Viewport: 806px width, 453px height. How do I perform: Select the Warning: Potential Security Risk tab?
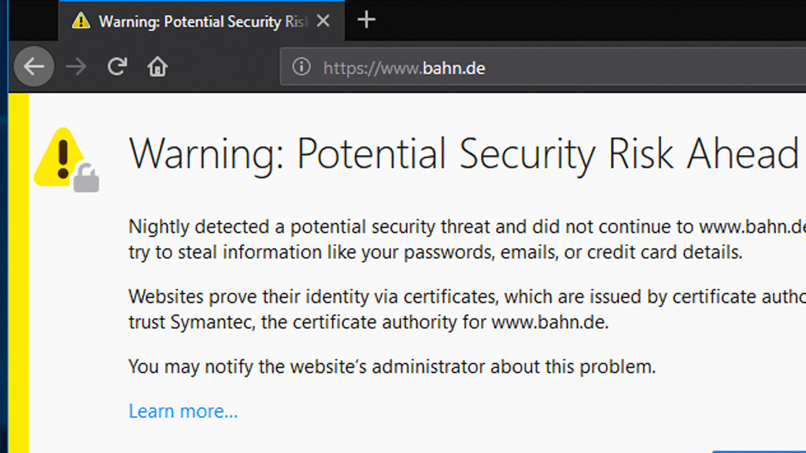tap(201, 21)
